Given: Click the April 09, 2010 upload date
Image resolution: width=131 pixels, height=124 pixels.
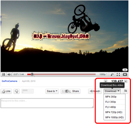Looking at the screenshot, I should coord(28,81).
